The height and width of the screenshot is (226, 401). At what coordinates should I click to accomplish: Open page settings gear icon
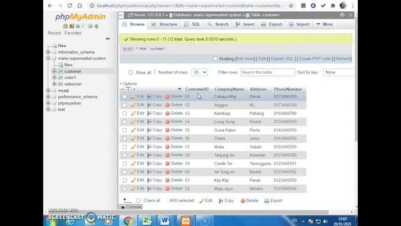tap(342, 15)
